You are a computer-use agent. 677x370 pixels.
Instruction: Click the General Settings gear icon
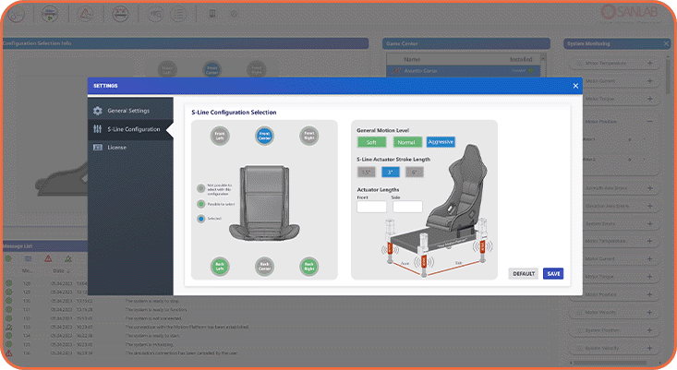[x=98, y=111]
